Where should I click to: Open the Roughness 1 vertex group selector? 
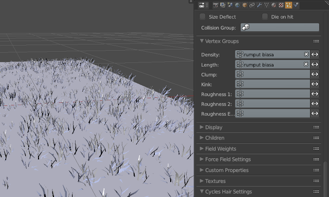pos(272,94)
